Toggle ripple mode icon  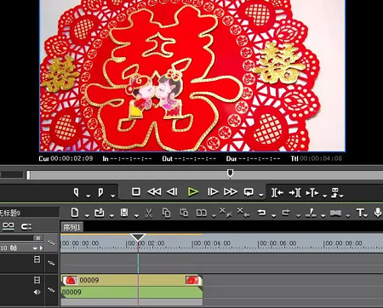[x=26, y=226]
